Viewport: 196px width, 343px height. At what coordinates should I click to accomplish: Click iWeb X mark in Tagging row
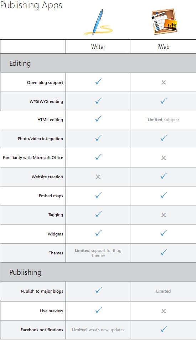pyautogui.click(x=164, y=215)
